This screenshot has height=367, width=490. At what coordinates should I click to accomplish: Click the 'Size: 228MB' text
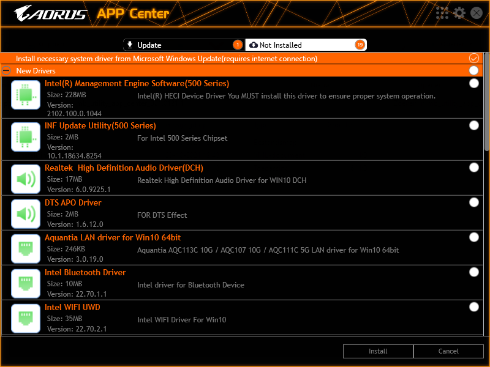click(67, 95)
